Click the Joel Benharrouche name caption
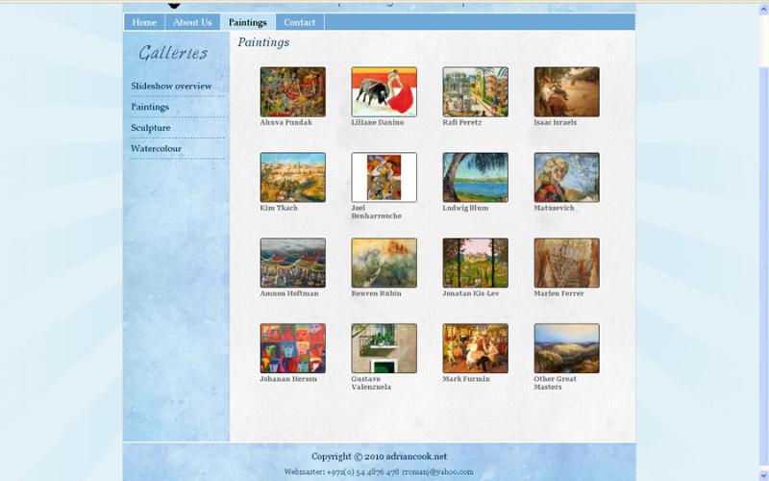Viewport: 769px width, 481px height. coord(376,212)
